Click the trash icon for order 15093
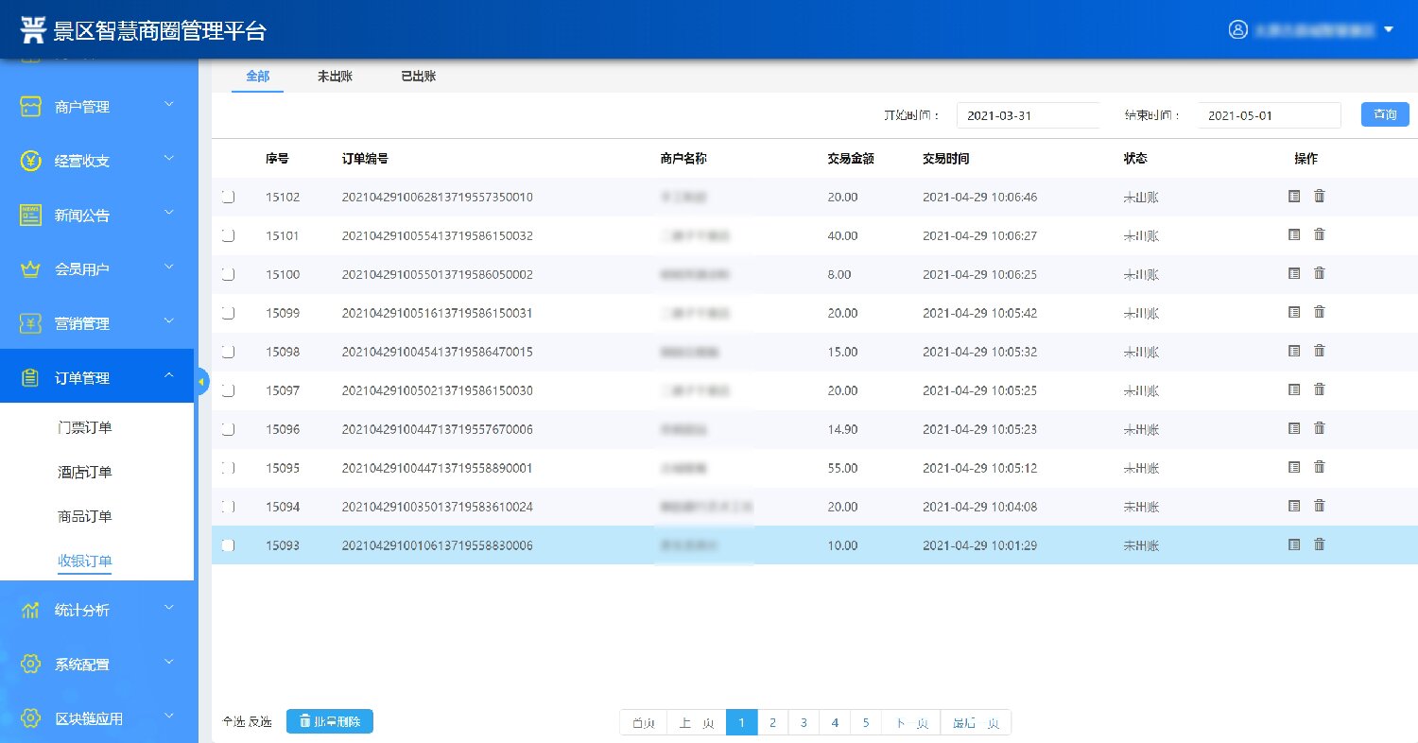 pos(1320,544)
